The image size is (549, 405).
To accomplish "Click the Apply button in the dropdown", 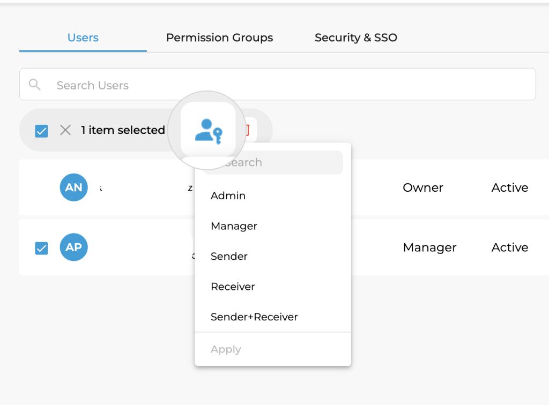I will 226,349.
